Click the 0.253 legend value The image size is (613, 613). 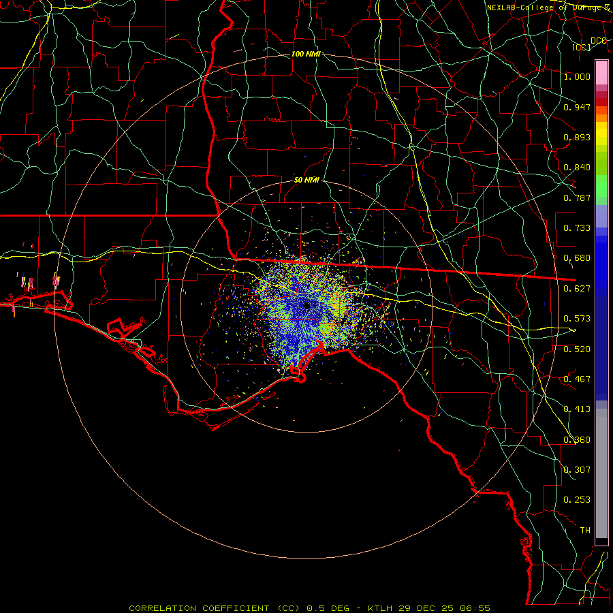(x=577, y=500)
